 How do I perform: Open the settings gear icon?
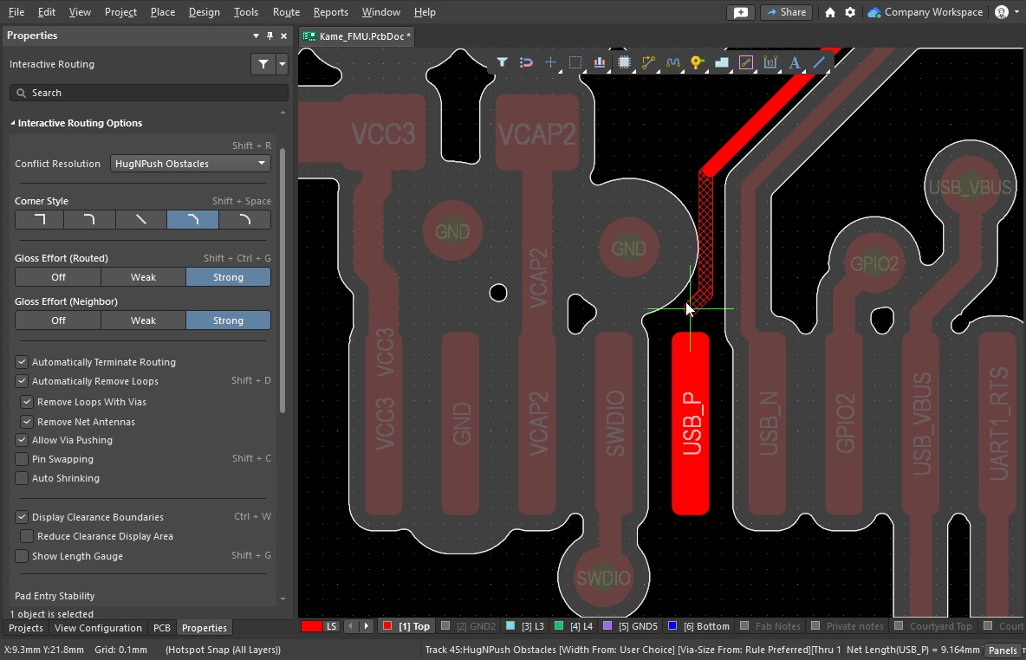850,12
